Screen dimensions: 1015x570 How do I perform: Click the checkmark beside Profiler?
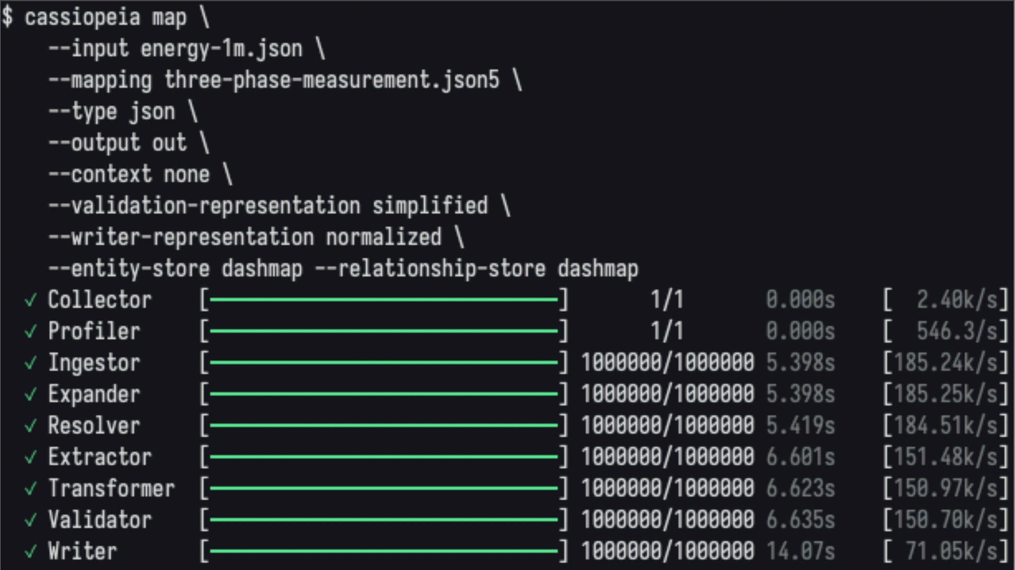tap(31, 331)
